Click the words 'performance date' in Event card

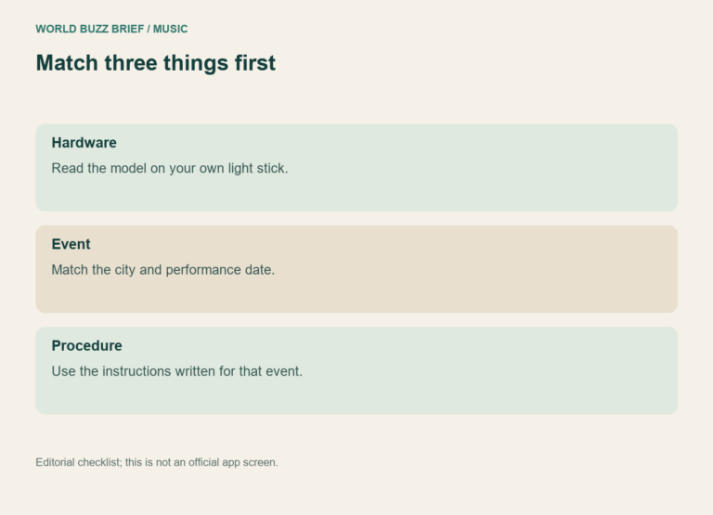point(220,269)
